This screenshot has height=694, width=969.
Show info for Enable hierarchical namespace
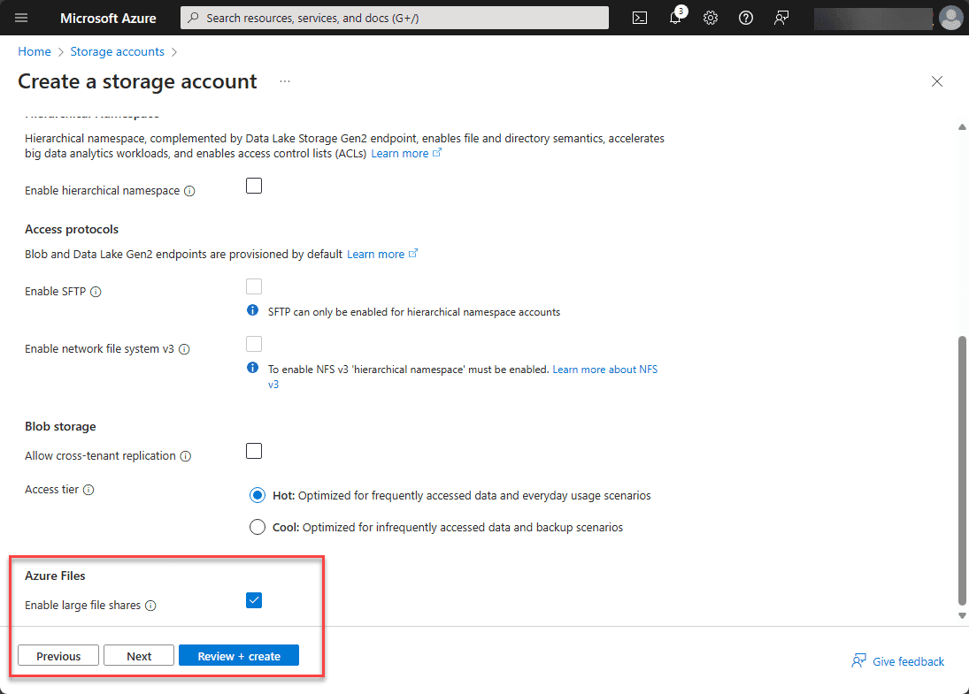click(189, 192)
